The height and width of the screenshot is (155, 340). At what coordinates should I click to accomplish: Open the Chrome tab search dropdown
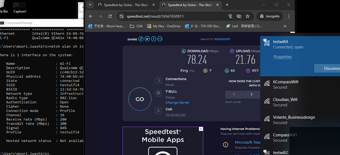click(90, 5)
